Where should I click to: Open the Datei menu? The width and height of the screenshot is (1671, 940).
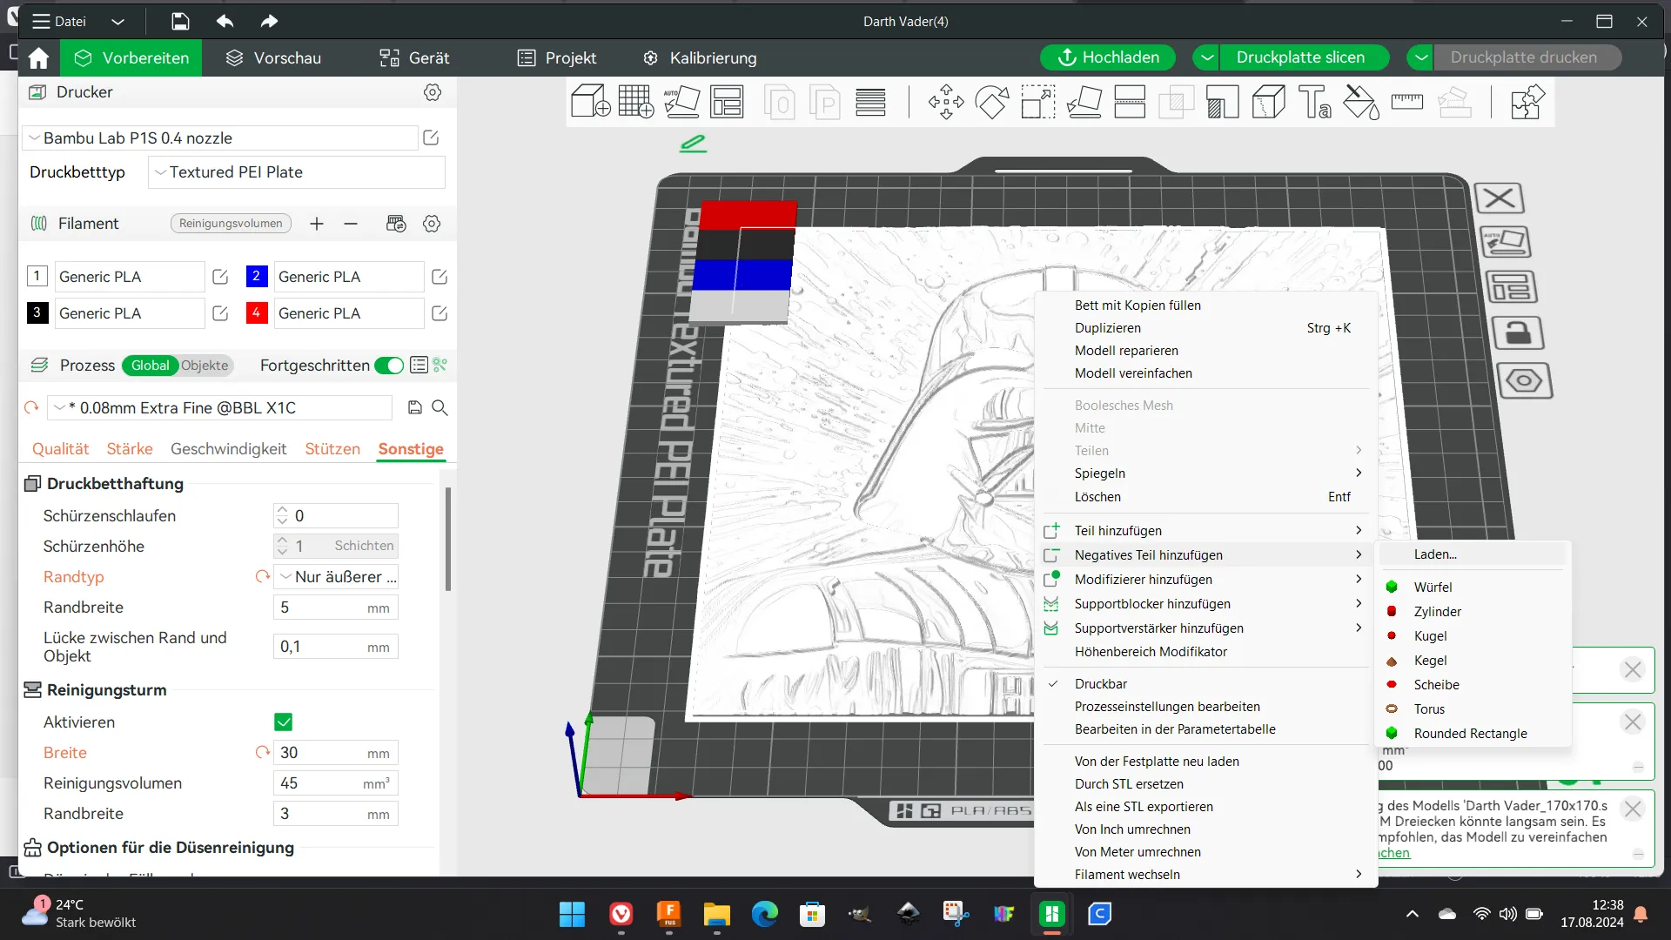tap(59, 21)
